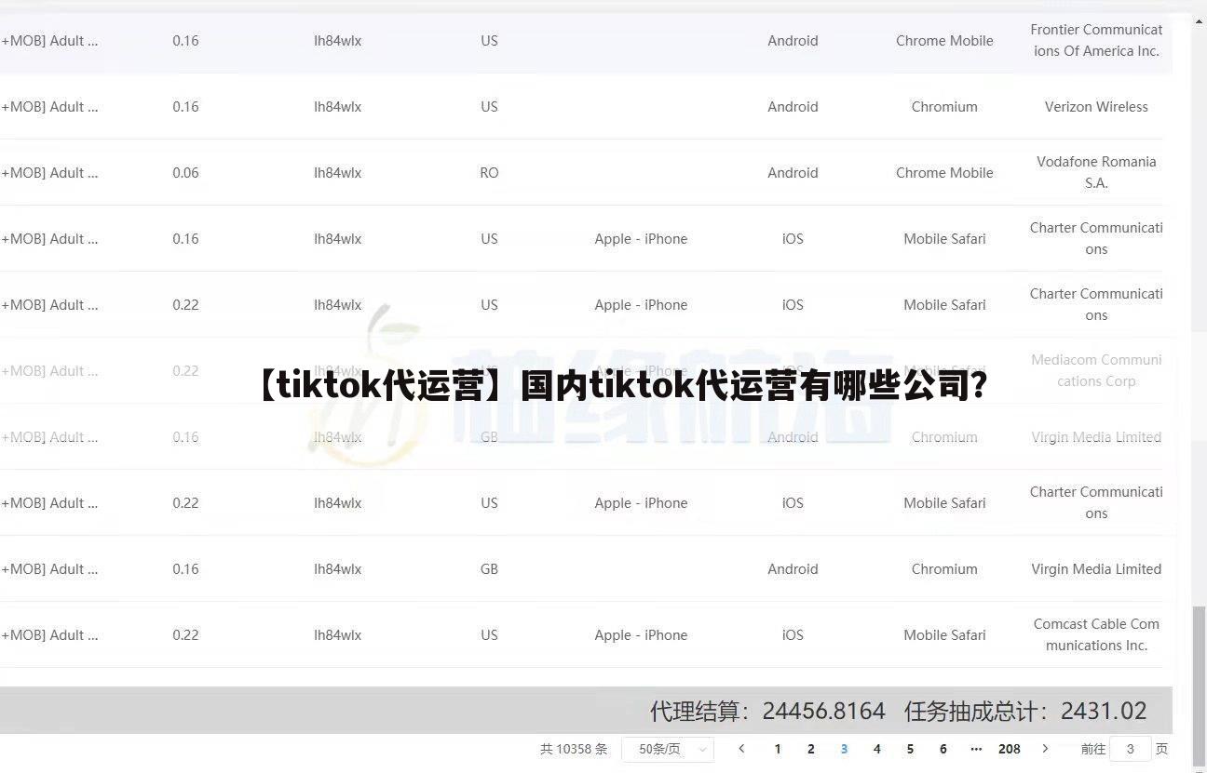Click 0.16 in the Verizon Wireless row

click(185, 106)
